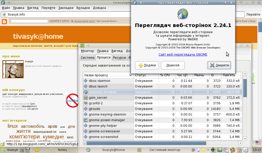
Task: Click the tivasyk profile photo thumbnail
Action: point(13,69)
